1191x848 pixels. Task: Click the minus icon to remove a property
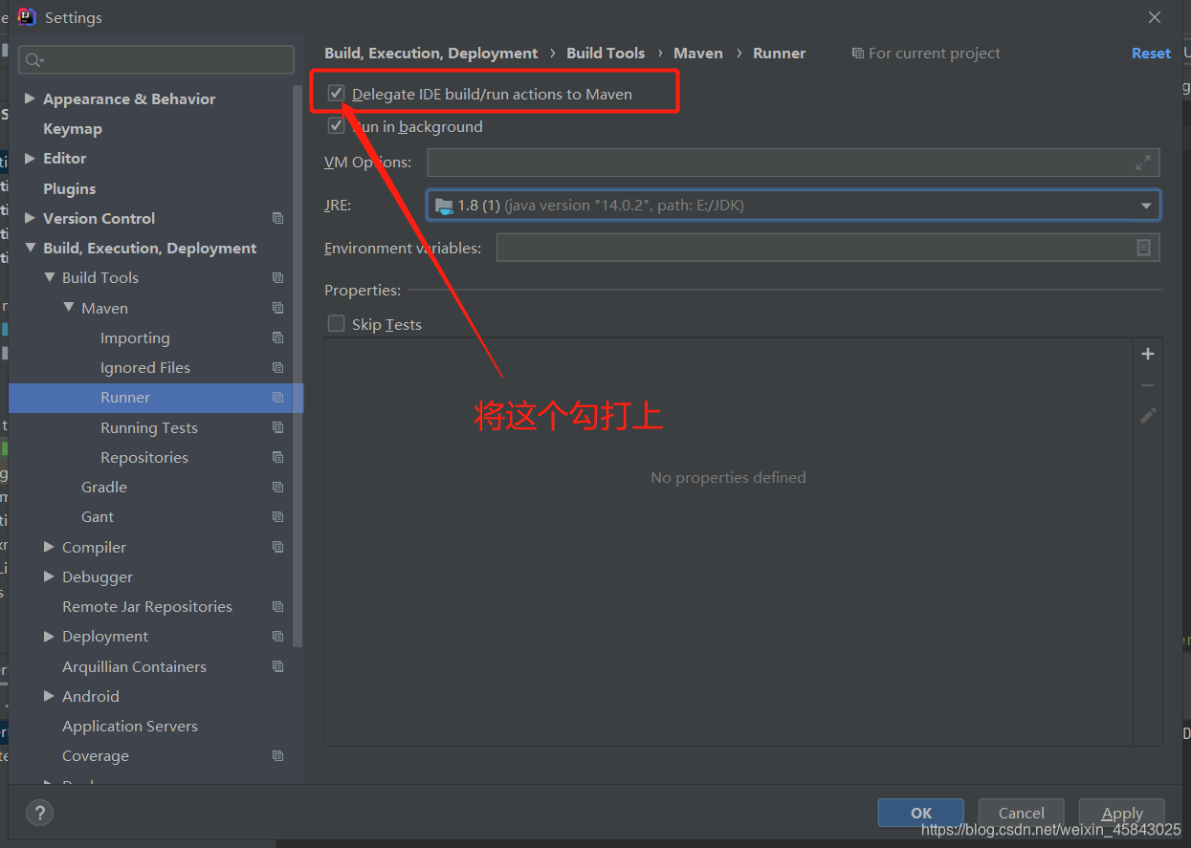(x=1147, y=384)
